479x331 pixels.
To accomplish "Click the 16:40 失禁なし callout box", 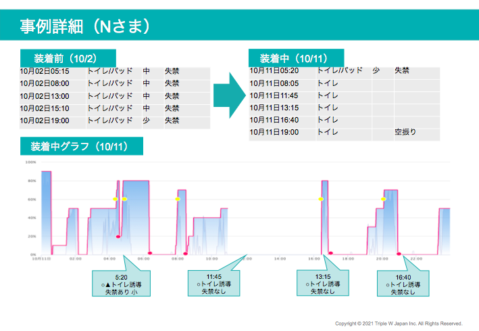I will (x=403, y=284).
